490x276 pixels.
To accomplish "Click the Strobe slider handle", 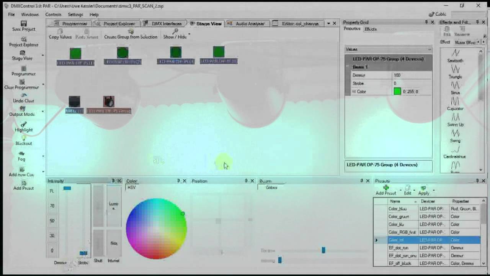I will coord(83,253).
